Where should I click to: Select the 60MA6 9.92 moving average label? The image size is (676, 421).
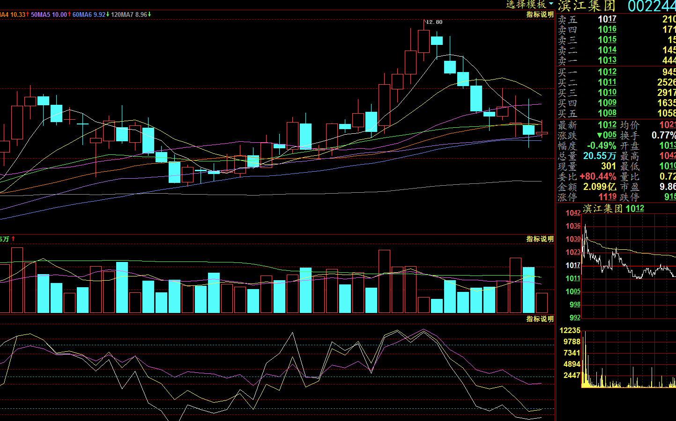(91, 15)
